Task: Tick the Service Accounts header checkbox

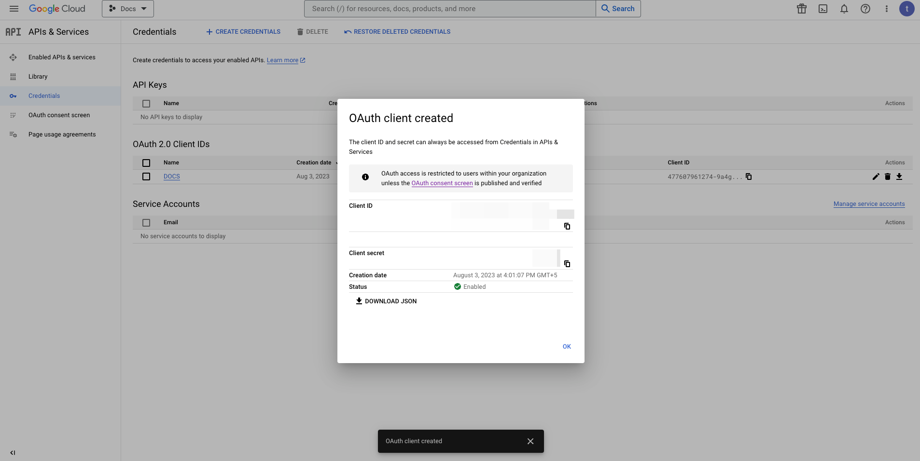Action: click(x=146, y=223)
